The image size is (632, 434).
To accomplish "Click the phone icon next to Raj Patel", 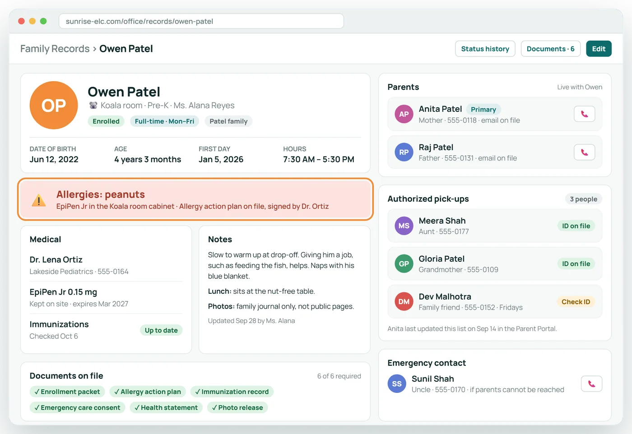I will [584, 152].
